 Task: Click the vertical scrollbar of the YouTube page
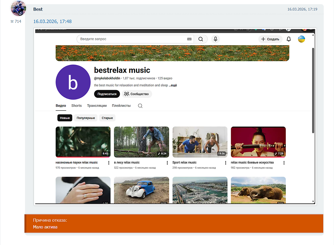(313, 90)
